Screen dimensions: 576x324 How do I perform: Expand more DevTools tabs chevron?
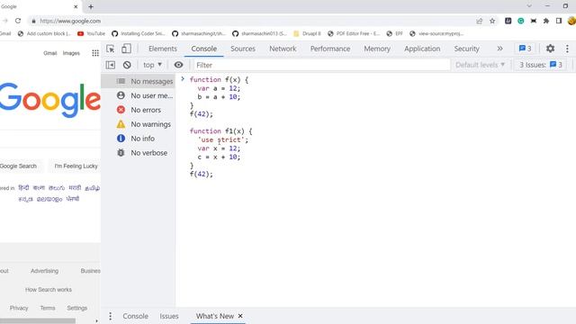tap(500, 49)
